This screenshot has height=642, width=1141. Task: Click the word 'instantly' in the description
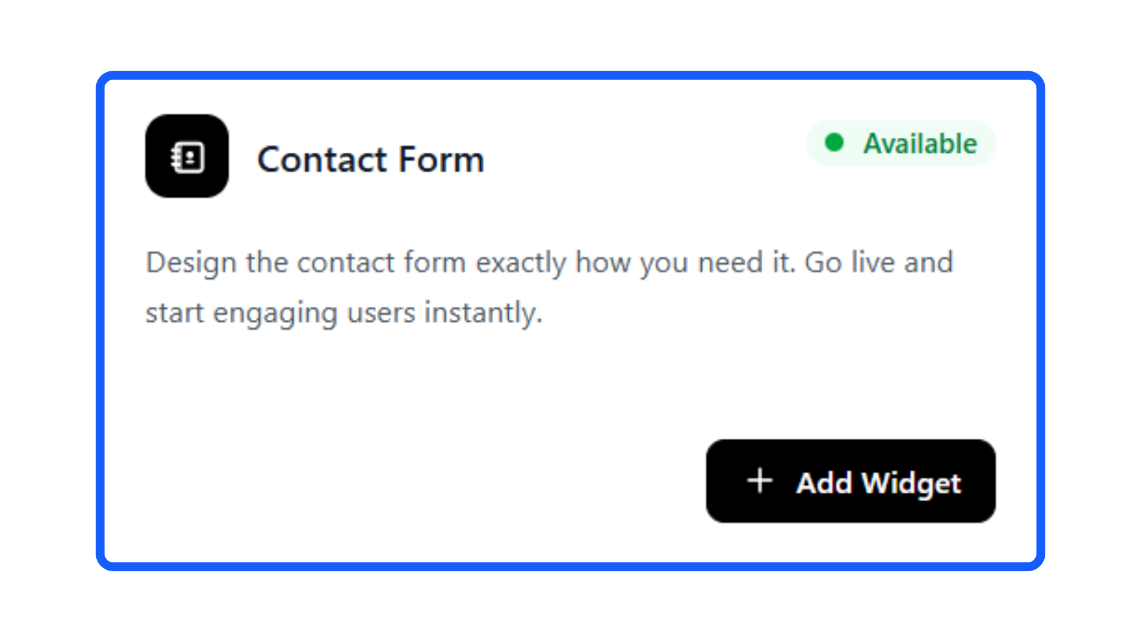tap(481, 313)
